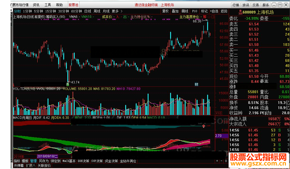Open the 资讯 menu

tap(36, 5)
